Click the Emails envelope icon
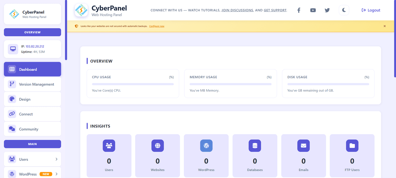The image size is (396, 178). tap(303, 146)
